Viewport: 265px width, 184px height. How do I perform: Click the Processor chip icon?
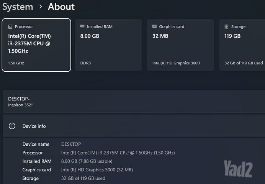(10, 27)
